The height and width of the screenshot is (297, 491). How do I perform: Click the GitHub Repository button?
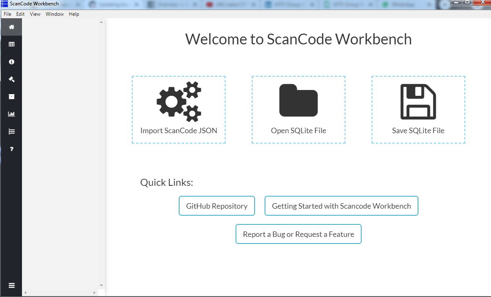click(x=217, y=206)
